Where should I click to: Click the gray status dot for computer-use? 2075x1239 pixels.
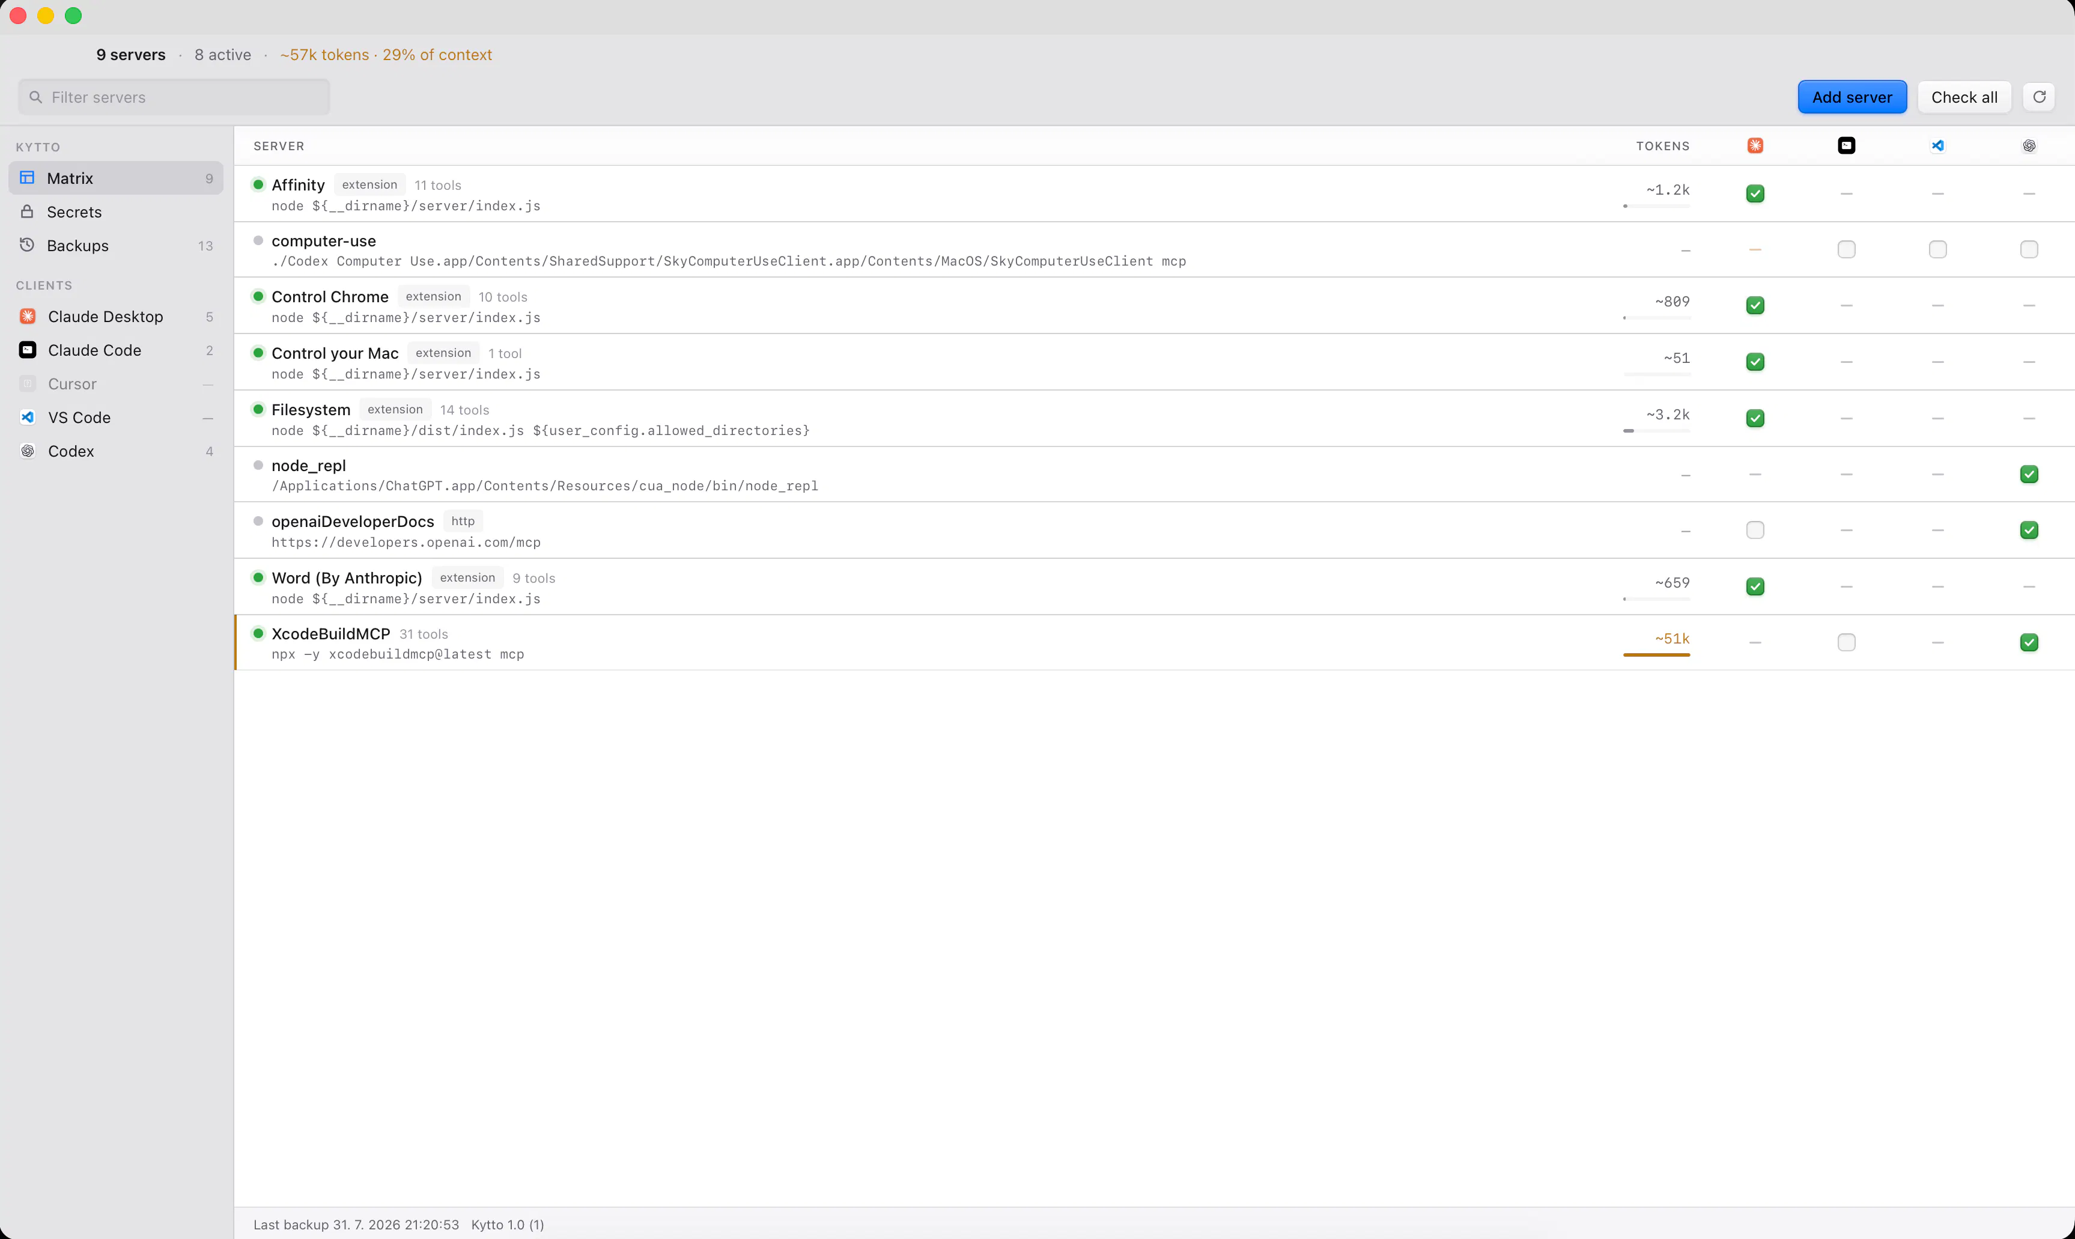258,240
